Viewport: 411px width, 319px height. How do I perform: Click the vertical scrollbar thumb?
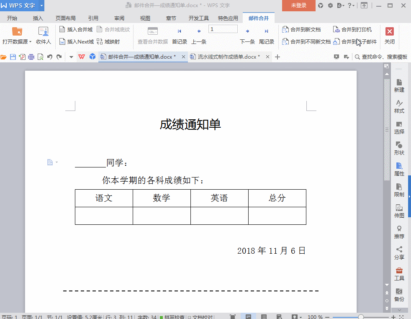coord(387,130)
